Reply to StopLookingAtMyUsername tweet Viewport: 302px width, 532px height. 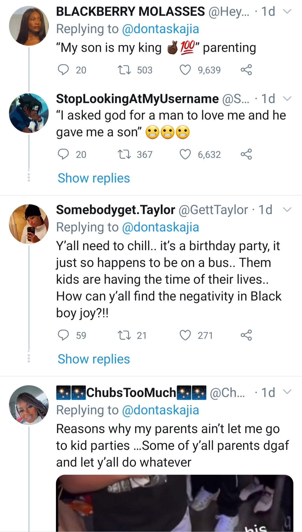pos(63,154)
